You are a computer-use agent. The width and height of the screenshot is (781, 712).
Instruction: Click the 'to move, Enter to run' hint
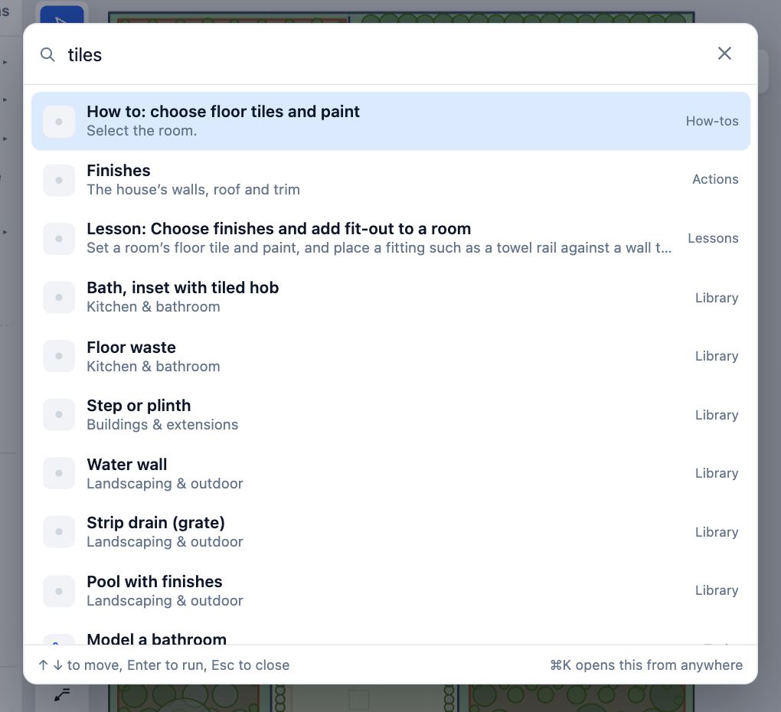[163, 665]
